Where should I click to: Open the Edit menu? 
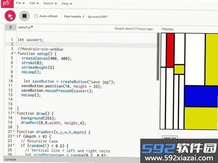tap(34, 3)
